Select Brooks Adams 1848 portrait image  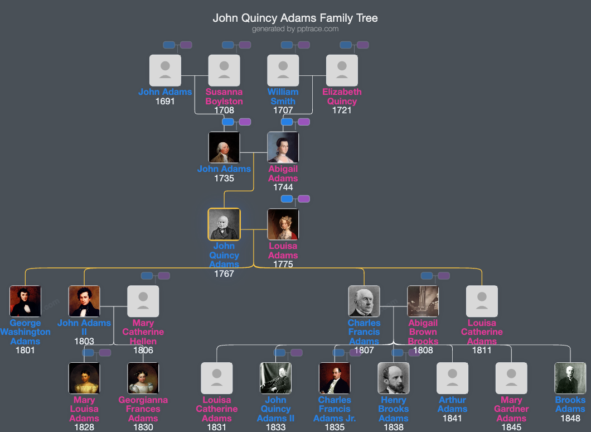point(570,378)
